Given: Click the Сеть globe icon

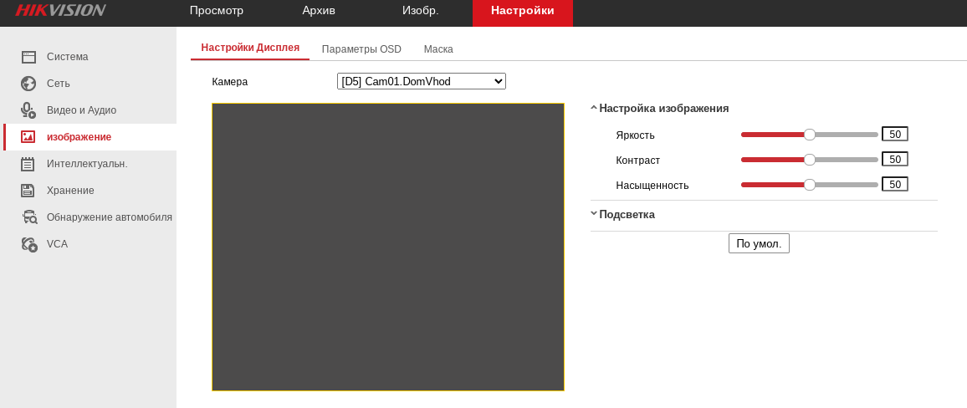Looking at the screenshot, I should point(28,84).
